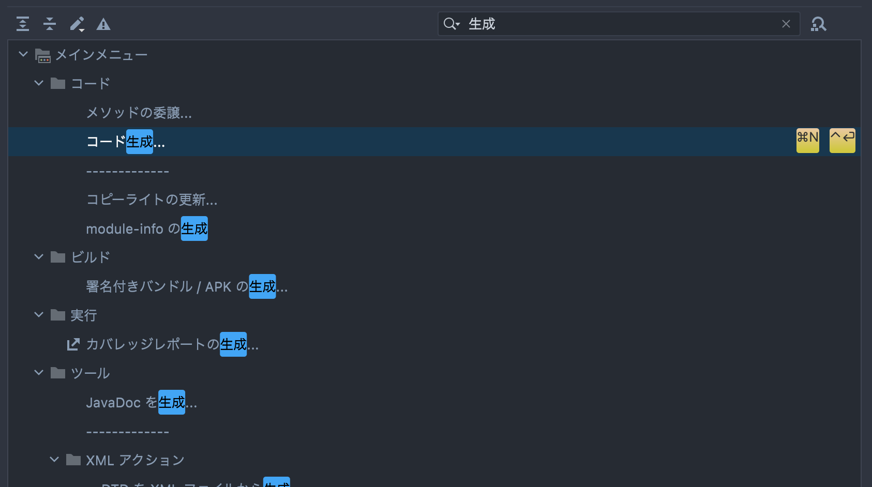The width and height of the screenshot is (872, 487).
Task: Select the コード folder icon
Action: tap(58, 83)
